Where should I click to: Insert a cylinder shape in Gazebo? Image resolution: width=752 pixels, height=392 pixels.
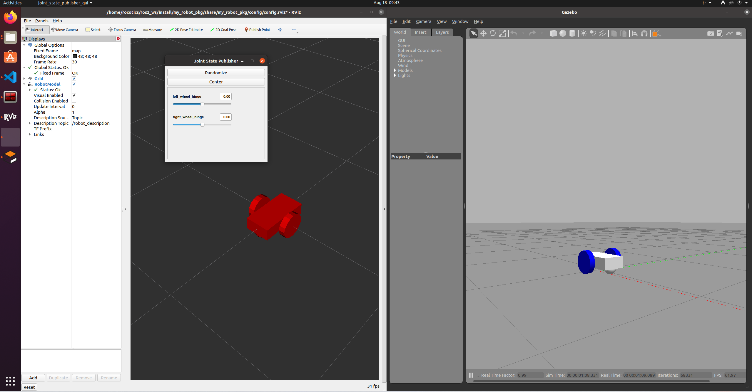[572, 33]
